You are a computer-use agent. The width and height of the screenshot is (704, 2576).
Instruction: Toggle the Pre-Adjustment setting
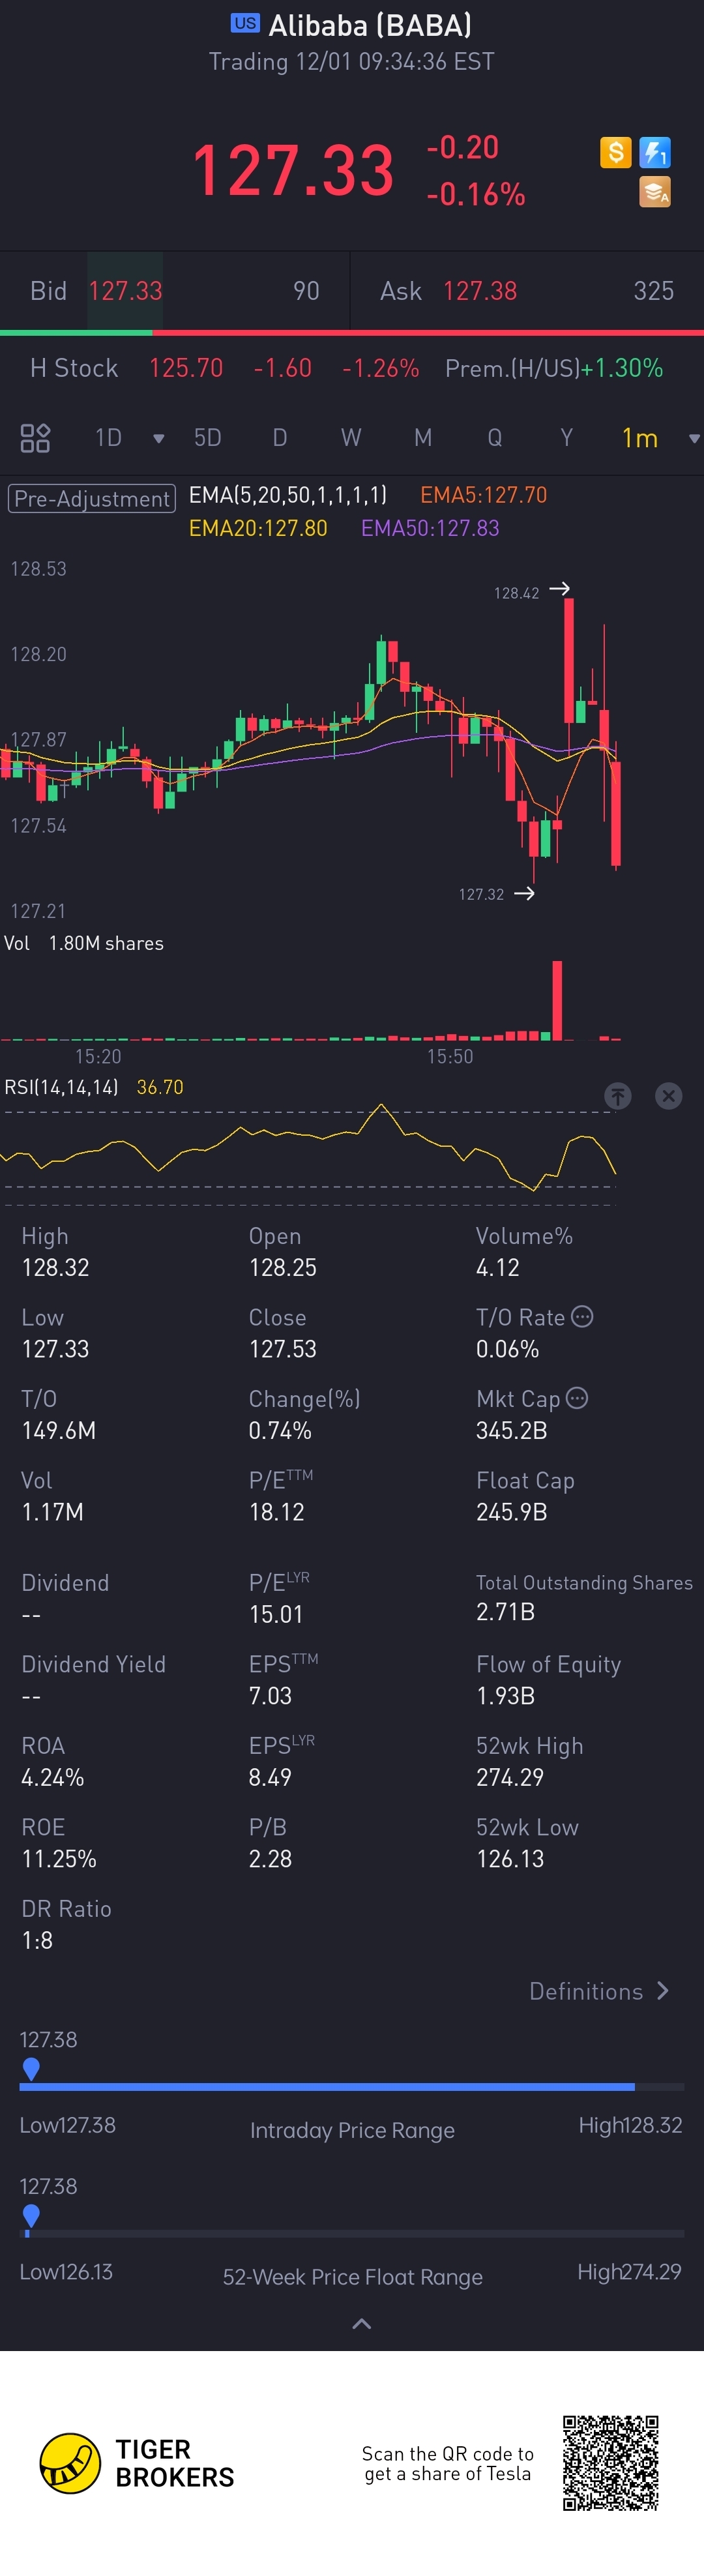(x=92, y=498)
